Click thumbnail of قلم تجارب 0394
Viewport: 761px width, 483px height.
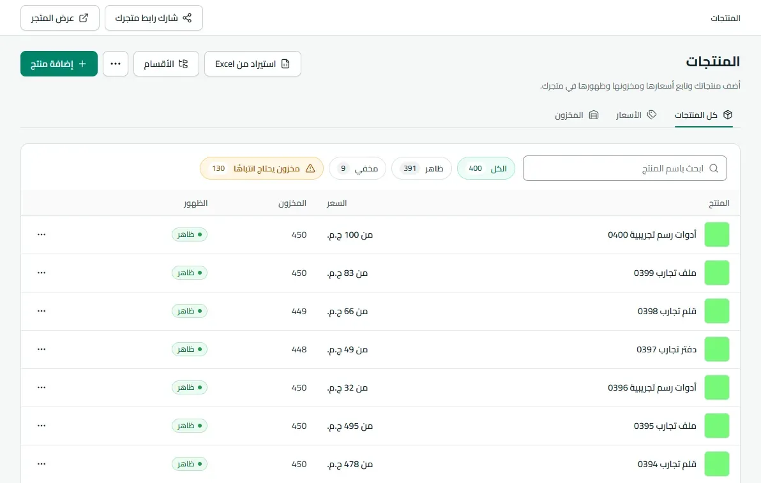click(x=717, y=464)
